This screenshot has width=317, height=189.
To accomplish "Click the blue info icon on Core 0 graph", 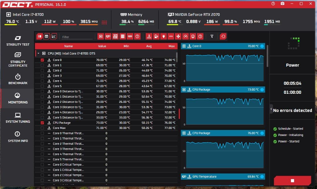I will click(x=262, y=46).
